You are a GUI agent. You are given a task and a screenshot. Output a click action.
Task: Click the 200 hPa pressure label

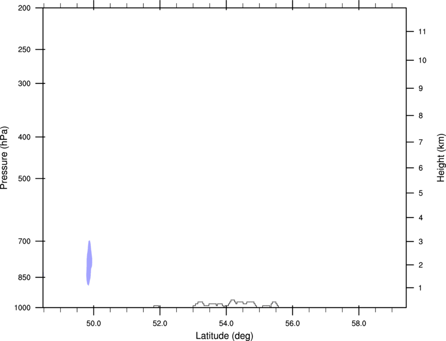[x=24, y=8]
